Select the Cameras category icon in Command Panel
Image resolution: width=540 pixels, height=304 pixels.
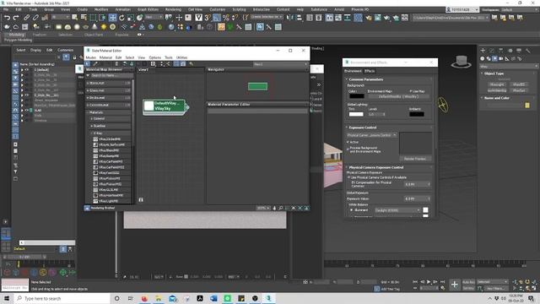tap(500, 58)
